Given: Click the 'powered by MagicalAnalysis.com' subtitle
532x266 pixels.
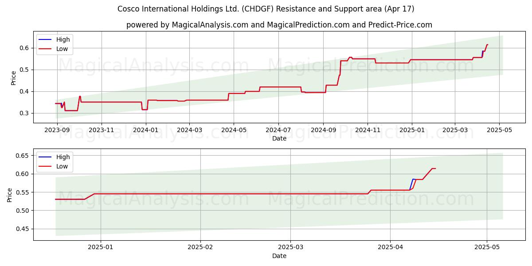Looking at the screenshot, I should tap(279, 25).
